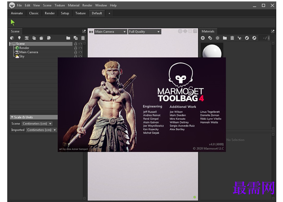Image resolution: width=283 pixels, height=202 pixels.
Task: Add a shadow catcher icon in Scene toolbar
Action: (41, 38)
